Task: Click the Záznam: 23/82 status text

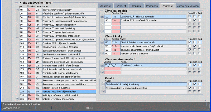Action: click(x=11, y=108)
